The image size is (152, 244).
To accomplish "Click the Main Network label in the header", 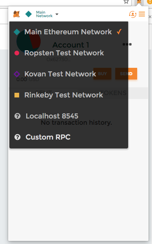I will (44, 14).
